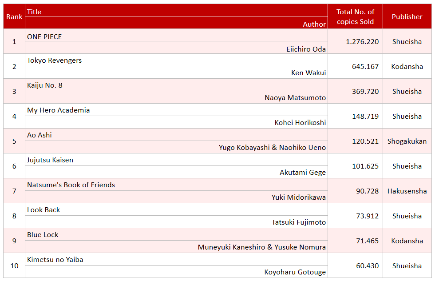Select author Kohei Horikoshi
This screenshot has width=435, height=282.
point(300,123)
